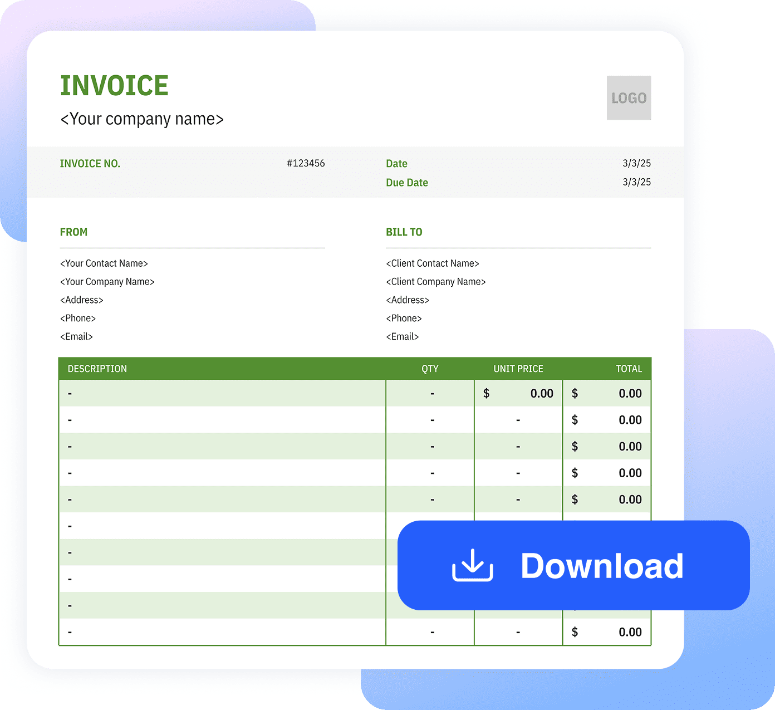This screenshot has width=775, height=710.
Task: Click the last row total cell
Action: pyautogui.click(x=607, y=632)
